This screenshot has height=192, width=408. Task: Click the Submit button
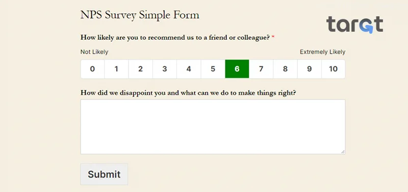(104, 174)
